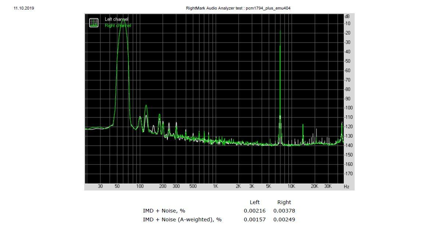The image size is (440, 236).
Task: Click the 0.00378 right channel value
Action: click(x=284, y=211)
